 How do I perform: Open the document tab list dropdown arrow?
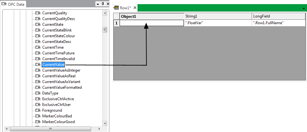click(303, 8)
